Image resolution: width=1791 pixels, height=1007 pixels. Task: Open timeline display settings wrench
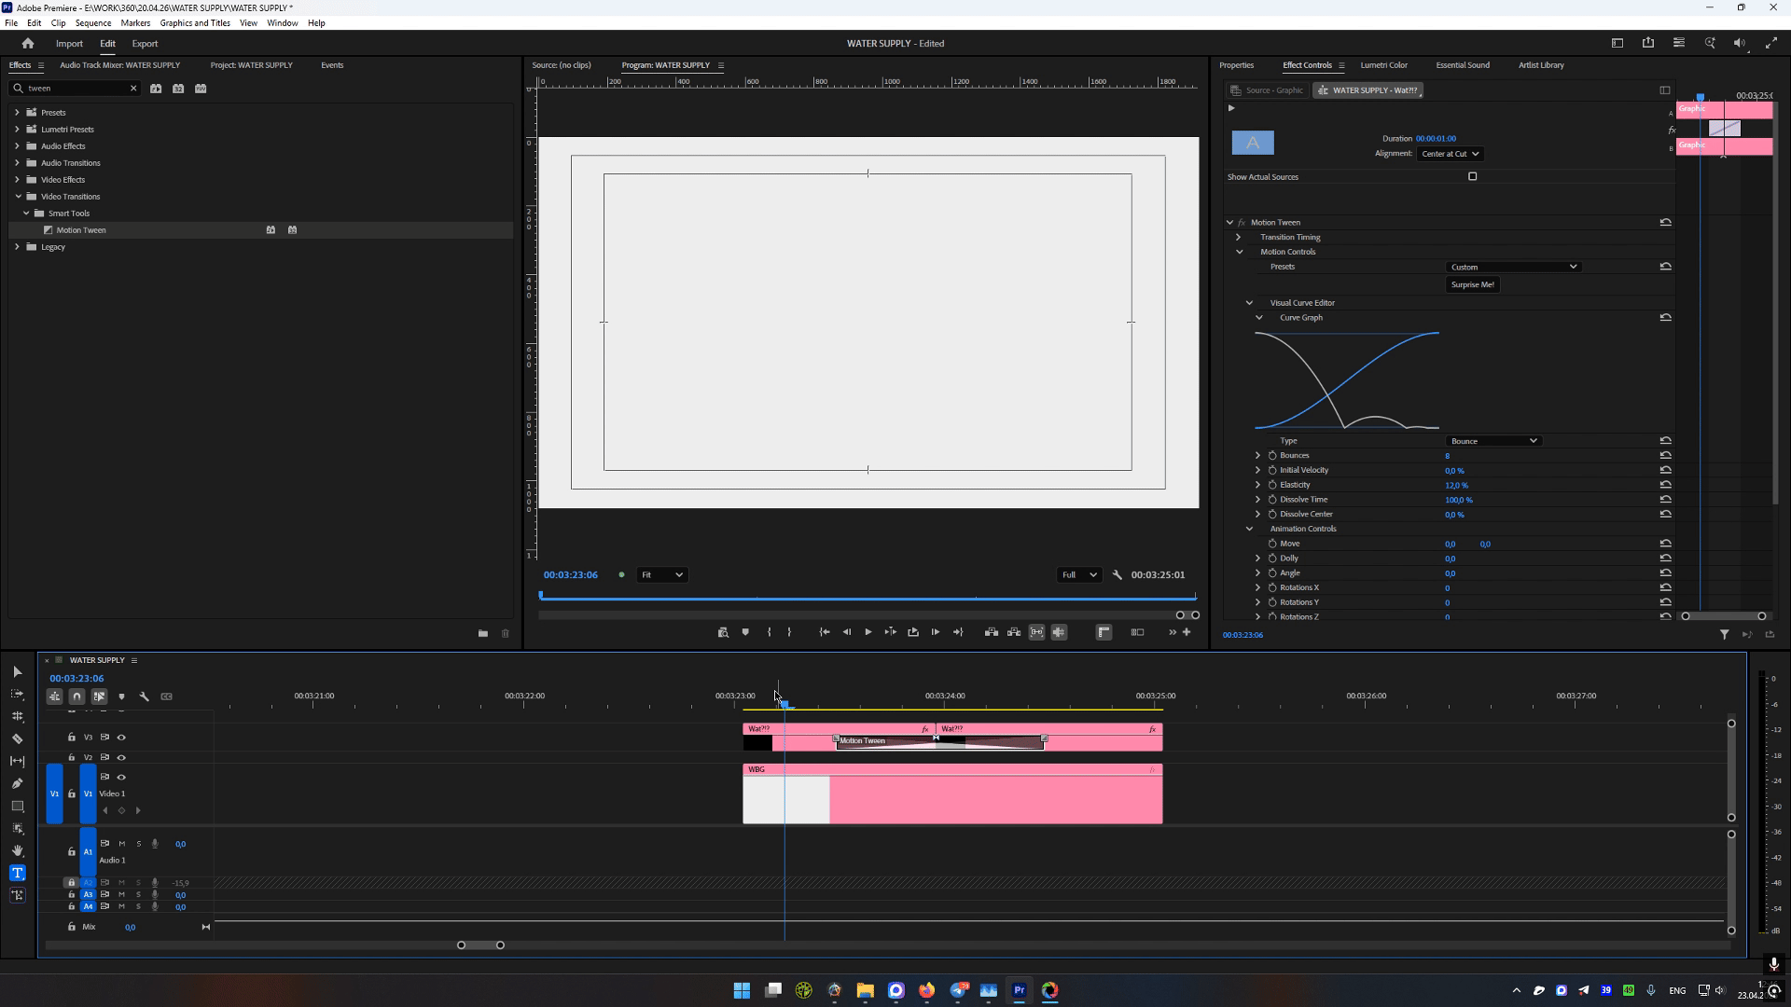coord(144,697)
